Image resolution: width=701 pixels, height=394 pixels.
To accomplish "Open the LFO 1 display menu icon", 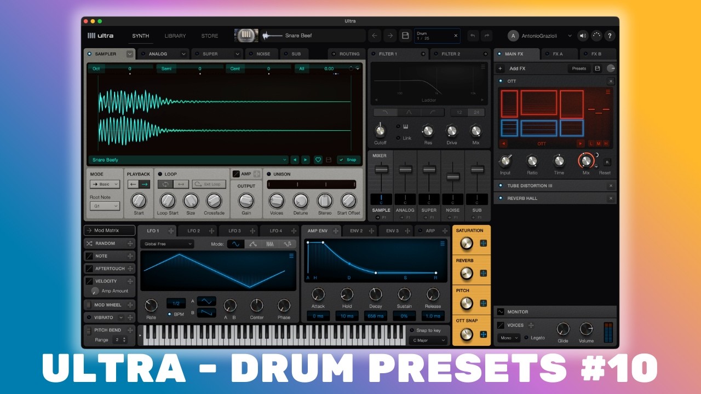I will [291, 256].
